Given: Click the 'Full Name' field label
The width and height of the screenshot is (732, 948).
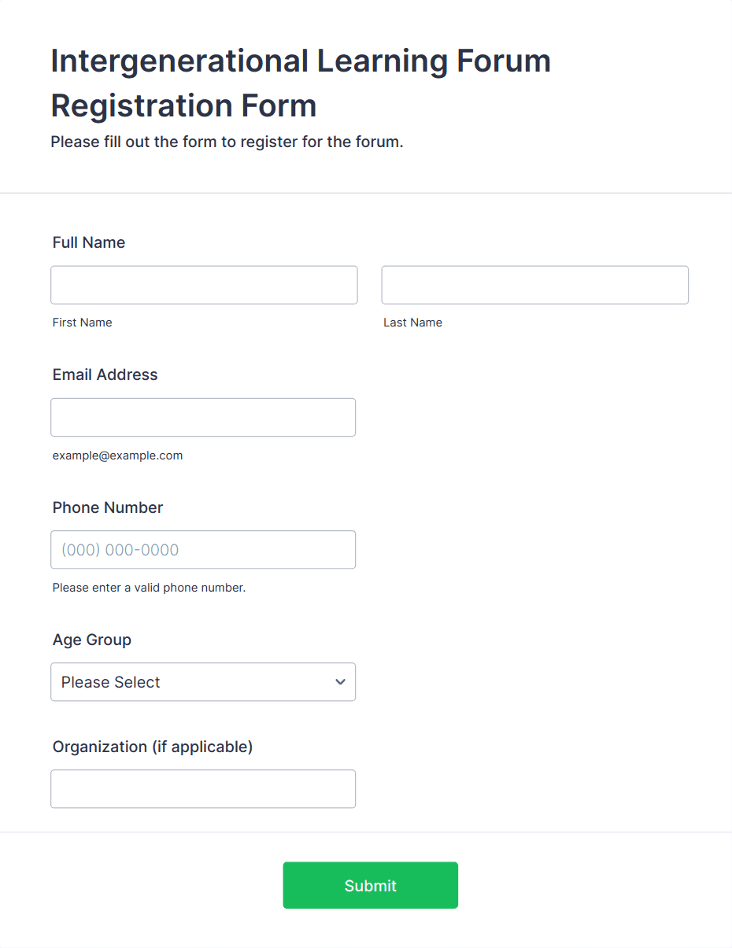Looking at the screenshot, I should [89, 242].
